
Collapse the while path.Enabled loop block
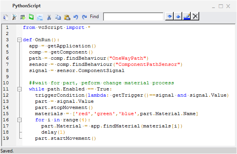point(19,89)
